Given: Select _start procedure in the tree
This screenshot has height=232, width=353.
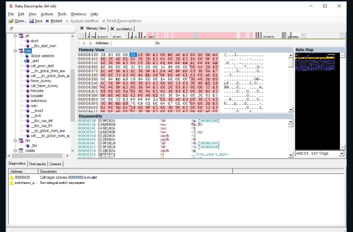Looking at the screenshot, I should [35, 60].
